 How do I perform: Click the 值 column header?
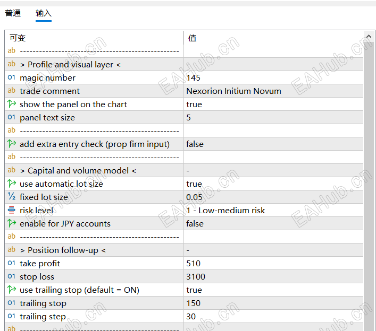pos(273,38)
